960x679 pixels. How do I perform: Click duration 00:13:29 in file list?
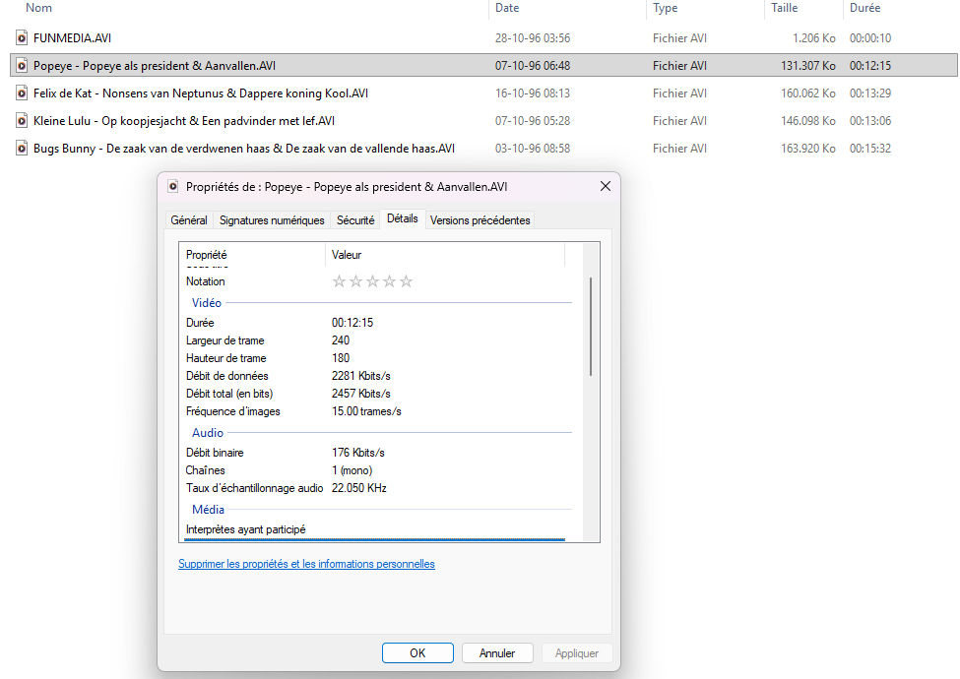[870, 93]
